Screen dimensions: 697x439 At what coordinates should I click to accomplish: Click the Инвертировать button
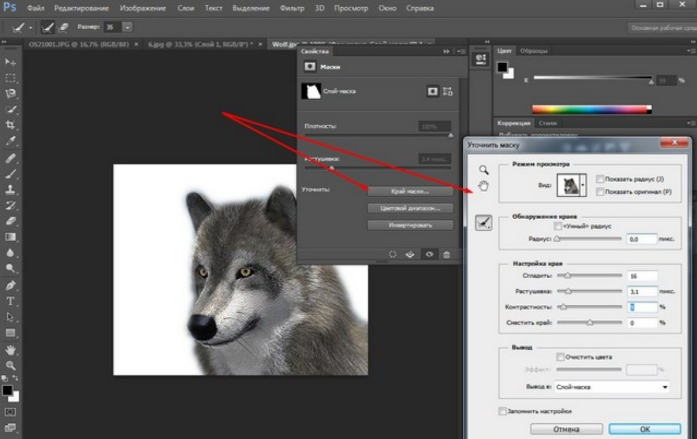(x=410, y=225)
